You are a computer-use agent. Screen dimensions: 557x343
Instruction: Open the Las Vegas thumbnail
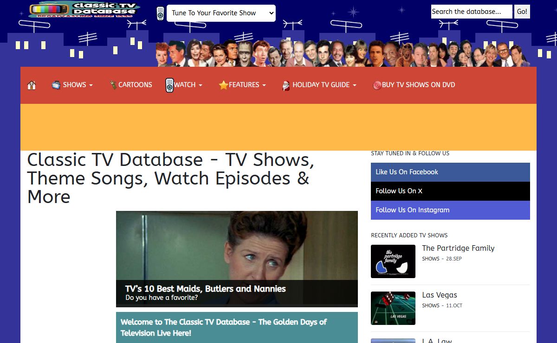393,308
